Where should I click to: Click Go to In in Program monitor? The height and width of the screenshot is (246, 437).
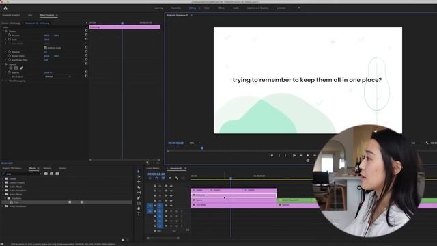pyautogui.click(x=294, y=155)
